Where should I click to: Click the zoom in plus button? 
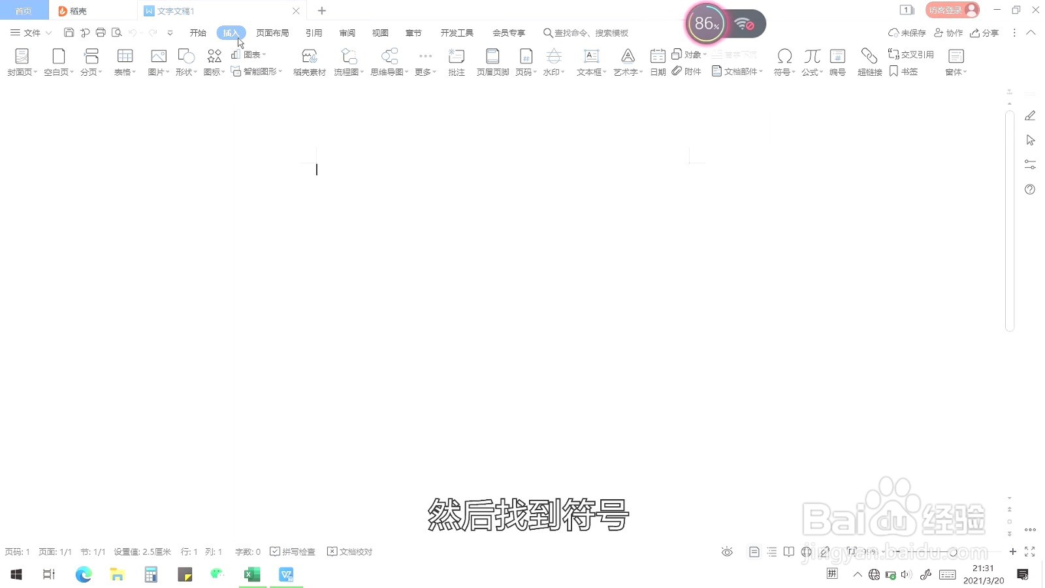pyautogui.click(x=1012, y=552)
